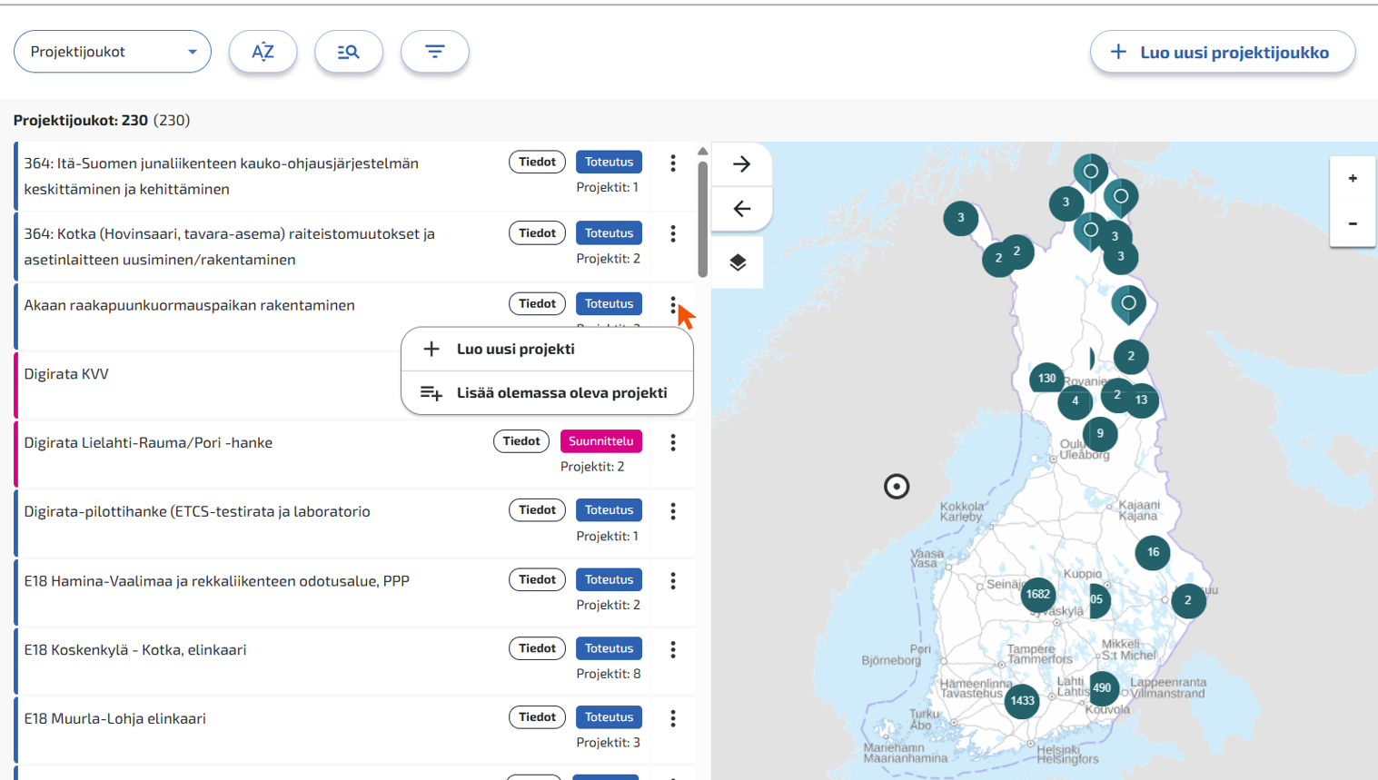Click map cluster marker 9

(x=1100, y=433)
